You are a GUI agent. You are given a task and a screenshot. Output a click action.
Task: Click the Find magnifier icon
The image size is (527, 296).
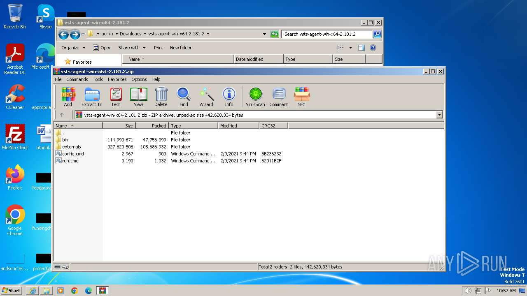[184, 97]
